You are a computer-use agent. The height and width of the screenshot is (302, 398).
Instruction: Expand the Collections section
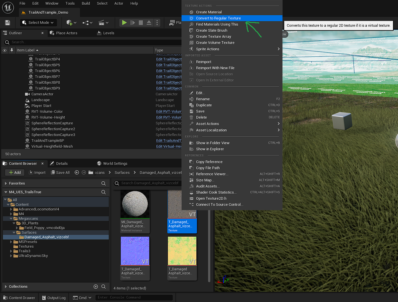click(x=6, y=287)
